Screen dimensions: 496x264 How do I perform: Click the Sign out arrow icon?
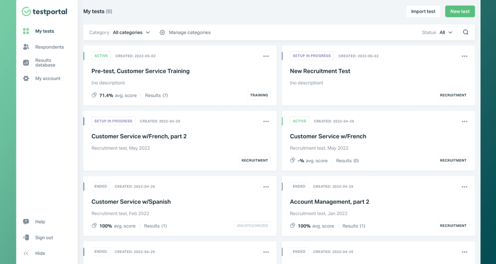click(x=26, y=237)
